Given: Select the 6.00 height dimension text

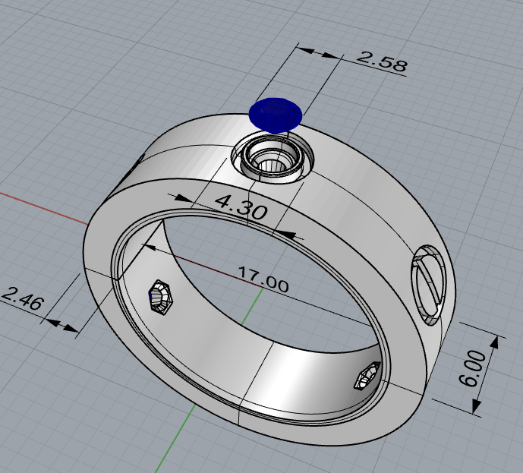Looking at the screenshot, I should (472, 368).
